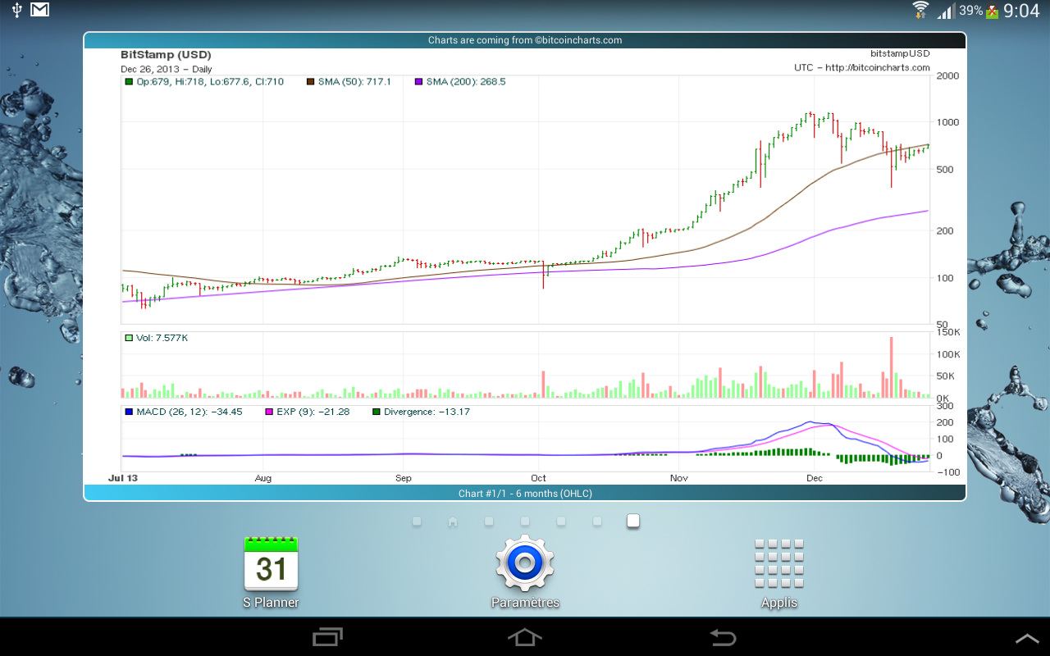Tap the home navigation button
The height and width of the screenshot is (656, 1050).
(x=525, y=637)
